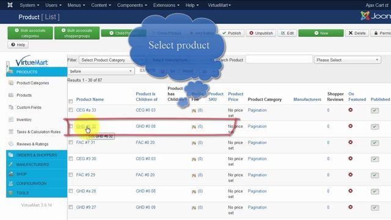Click the Taxes & Calculation Rules sidebar icon
The width and height of the screenshot is (391, 220).
[x=11, y=132]
